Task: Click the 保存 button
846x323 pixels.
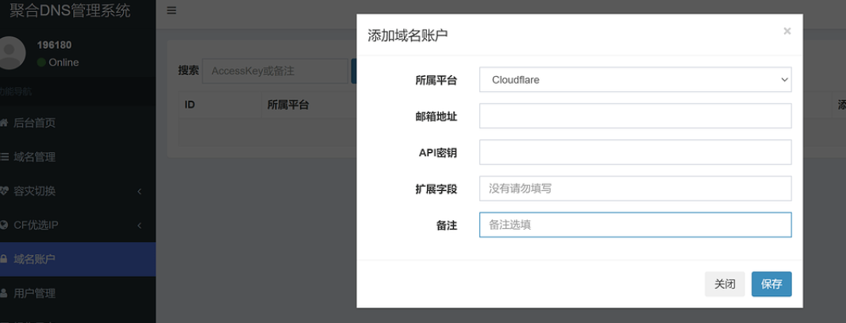Action: (x=771, y=283)
